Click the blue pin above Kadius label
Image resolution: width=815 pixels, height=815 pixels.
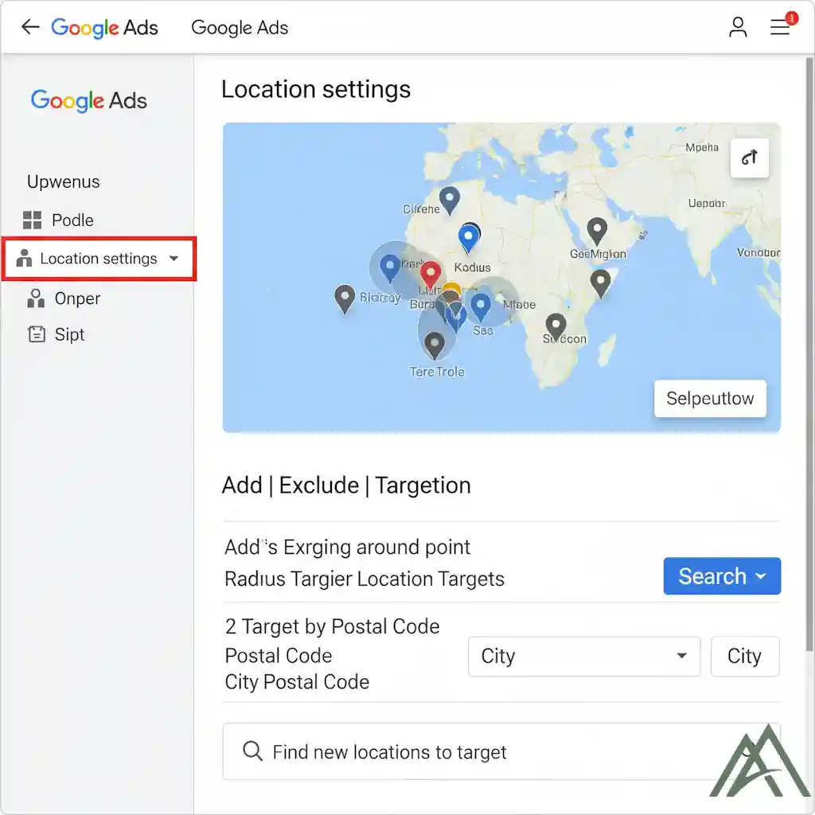point(469,237)
